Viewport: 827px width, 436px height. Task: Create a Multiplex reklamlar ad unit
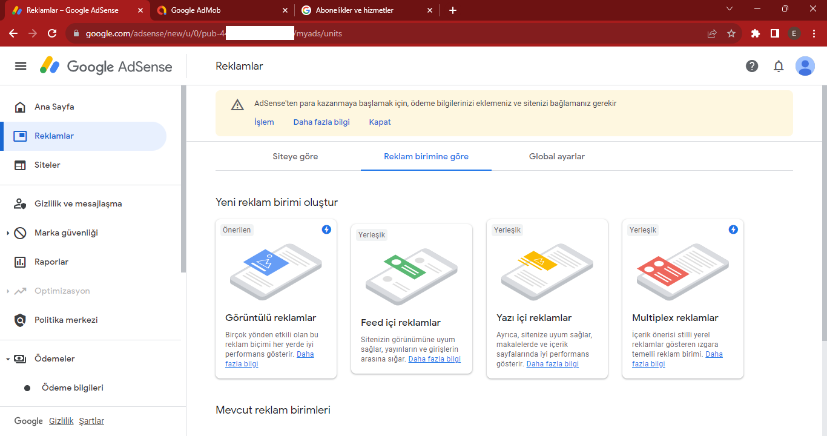click(683, 299)
